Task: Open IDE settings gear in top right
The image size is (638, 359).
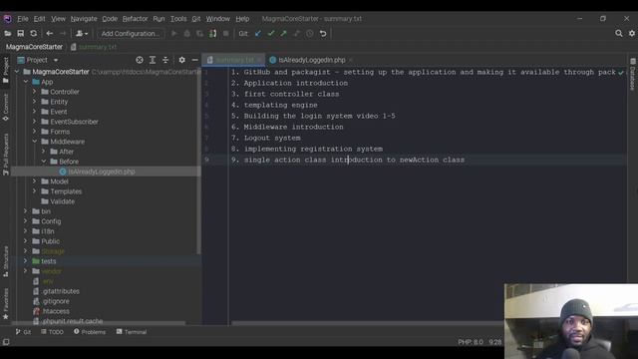Action: pos(632,33)
